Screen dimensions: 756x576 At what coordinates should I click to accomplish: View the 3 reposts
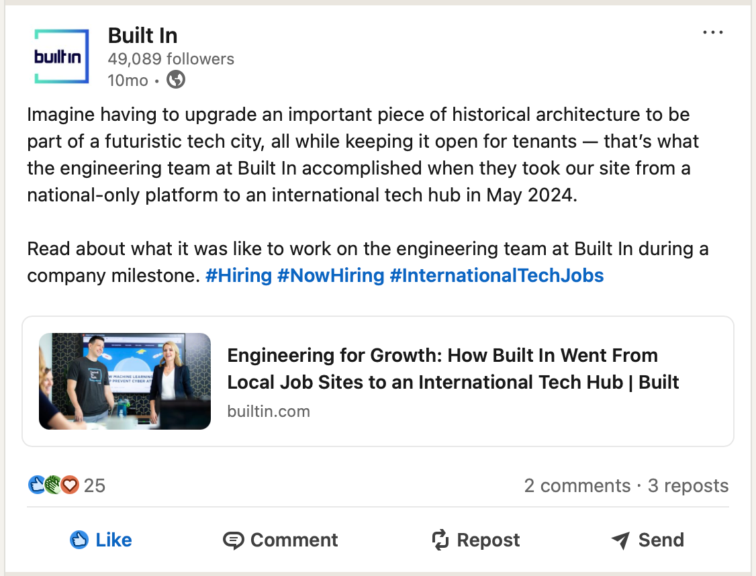(x=688, y=485)
